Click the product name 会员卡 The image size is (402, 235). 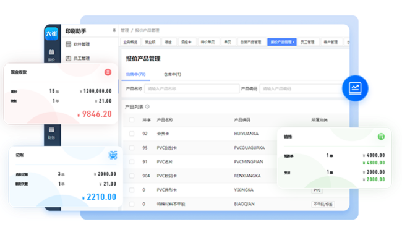pyautogui.click(x=163, y=134)
